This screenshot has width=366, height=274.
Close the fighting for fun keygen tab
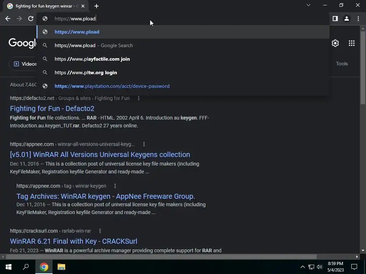tap(83, 6)
